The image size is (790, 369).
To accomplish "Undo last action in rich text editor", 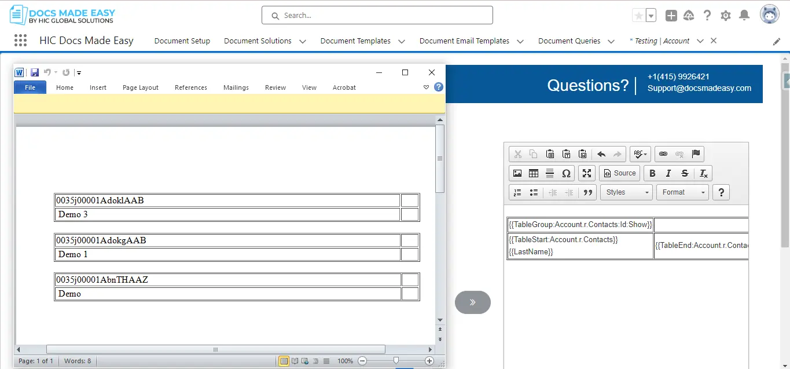I will tap(601, 154).
